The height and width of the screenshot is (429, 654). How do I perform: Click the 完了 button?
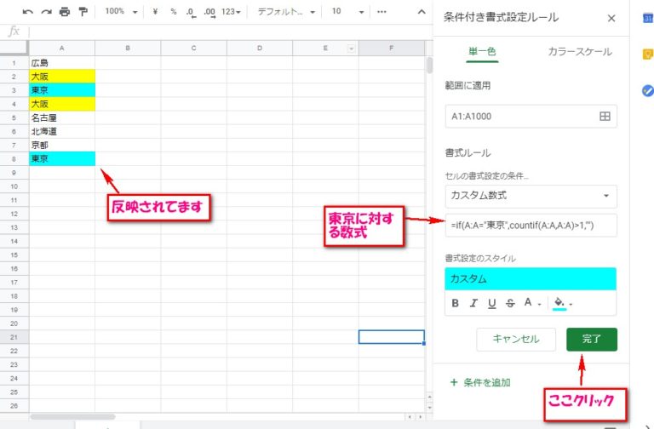pyautogui.click(x=592, y=340)
